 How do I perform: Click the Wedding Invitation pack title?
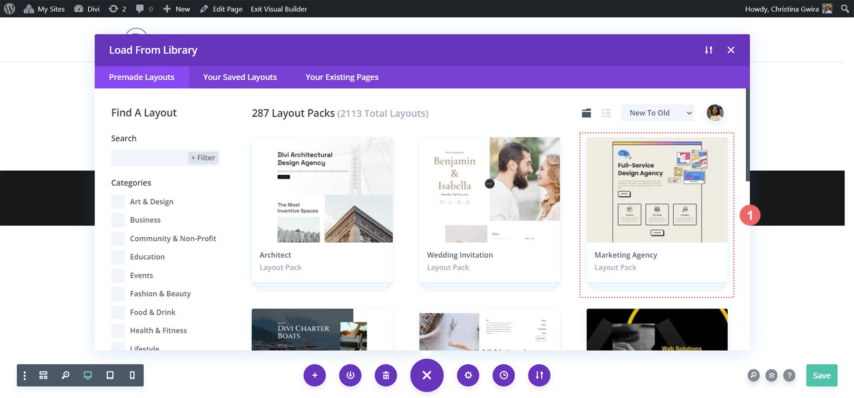(x=460, y=255)
